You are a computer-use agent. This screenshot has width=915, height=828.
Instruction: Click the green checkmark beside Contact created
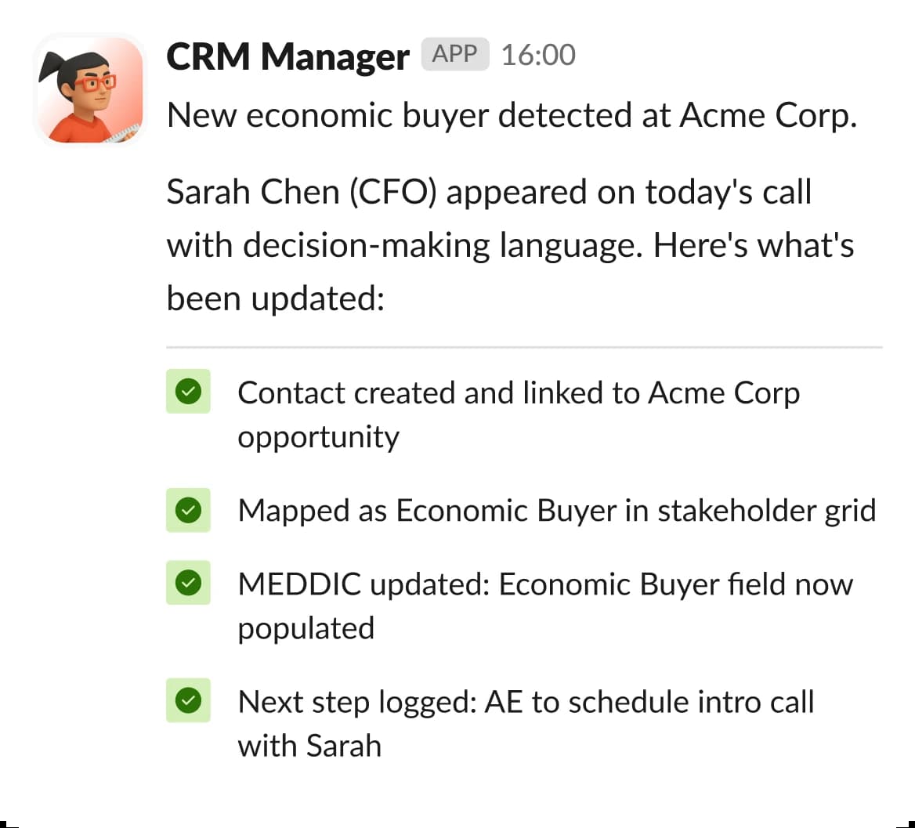coord(188,392)
